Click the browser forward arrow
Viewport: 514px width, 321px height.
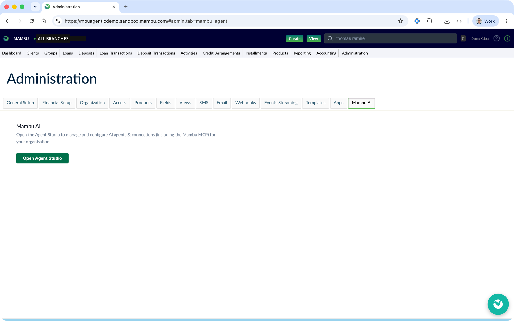click(20, 21)
